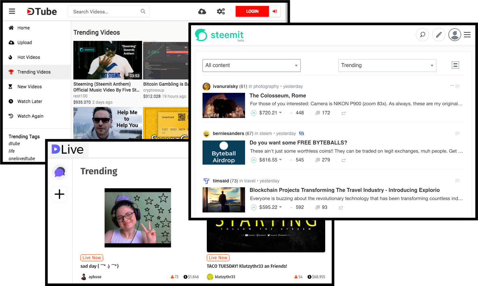Image resolution: width=478 pixels, height=286 pixels.
Task: Click the DTube Search Videos field
Action: click(109, 11)
